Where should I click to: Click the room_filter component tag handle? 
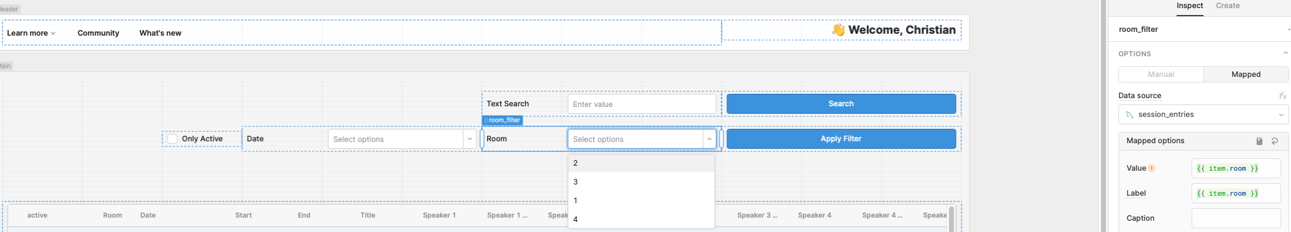(502, 120)
